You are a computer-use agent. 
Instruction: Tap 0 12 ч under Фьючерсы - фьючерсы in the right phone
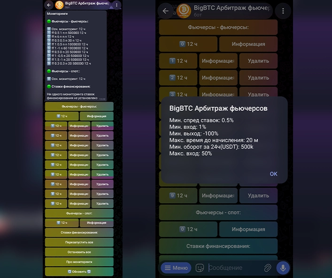point(188,44)
